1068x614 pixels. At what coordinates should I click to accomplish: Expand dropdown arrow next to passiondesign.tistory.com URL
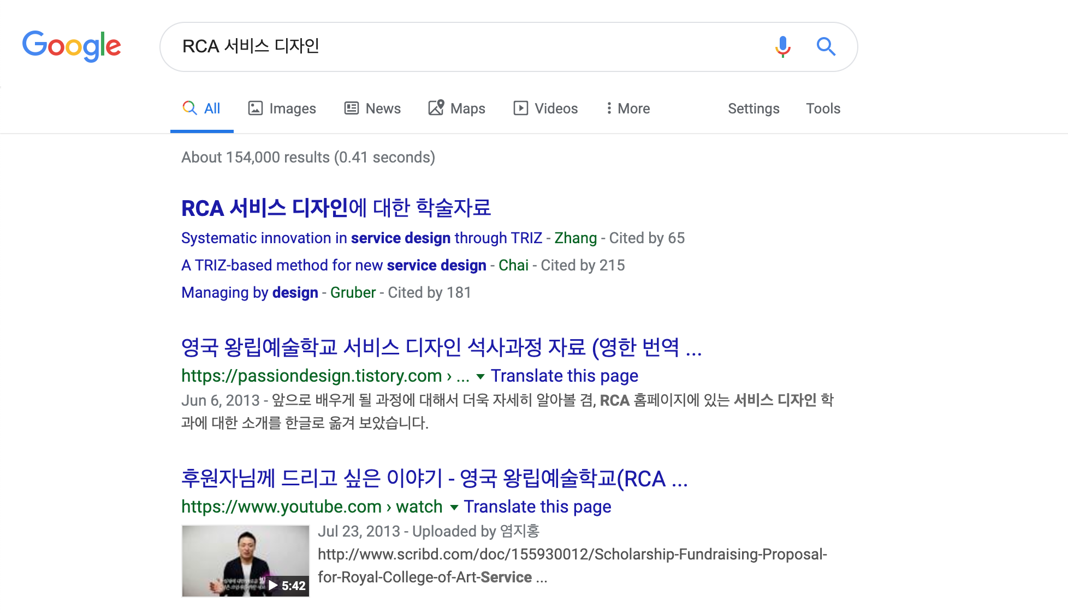[480, 376]
